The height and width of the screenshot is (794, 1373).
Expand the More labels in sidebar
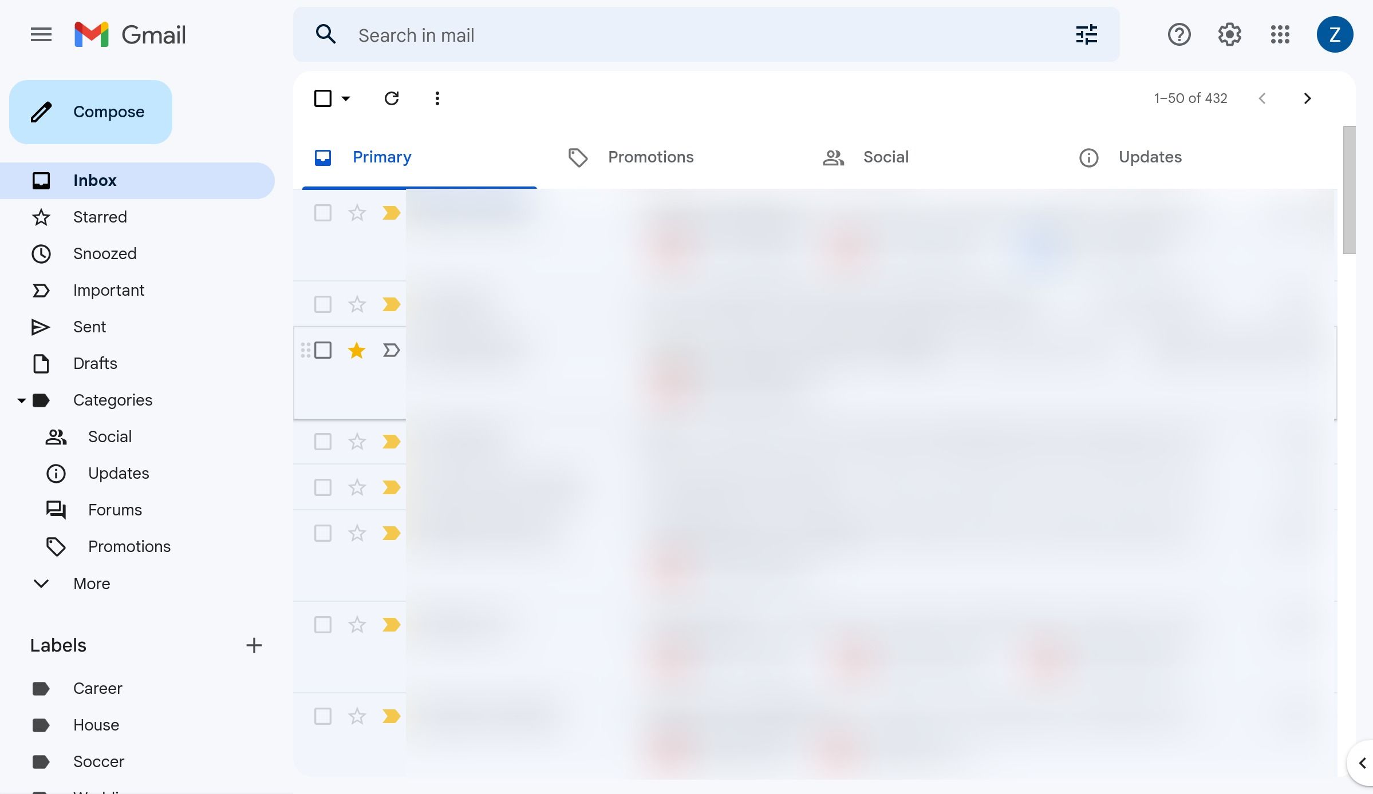coord(92,582)
